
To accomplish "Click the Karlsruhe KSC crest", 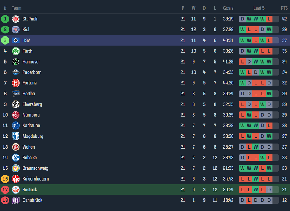I will (16, 126).
